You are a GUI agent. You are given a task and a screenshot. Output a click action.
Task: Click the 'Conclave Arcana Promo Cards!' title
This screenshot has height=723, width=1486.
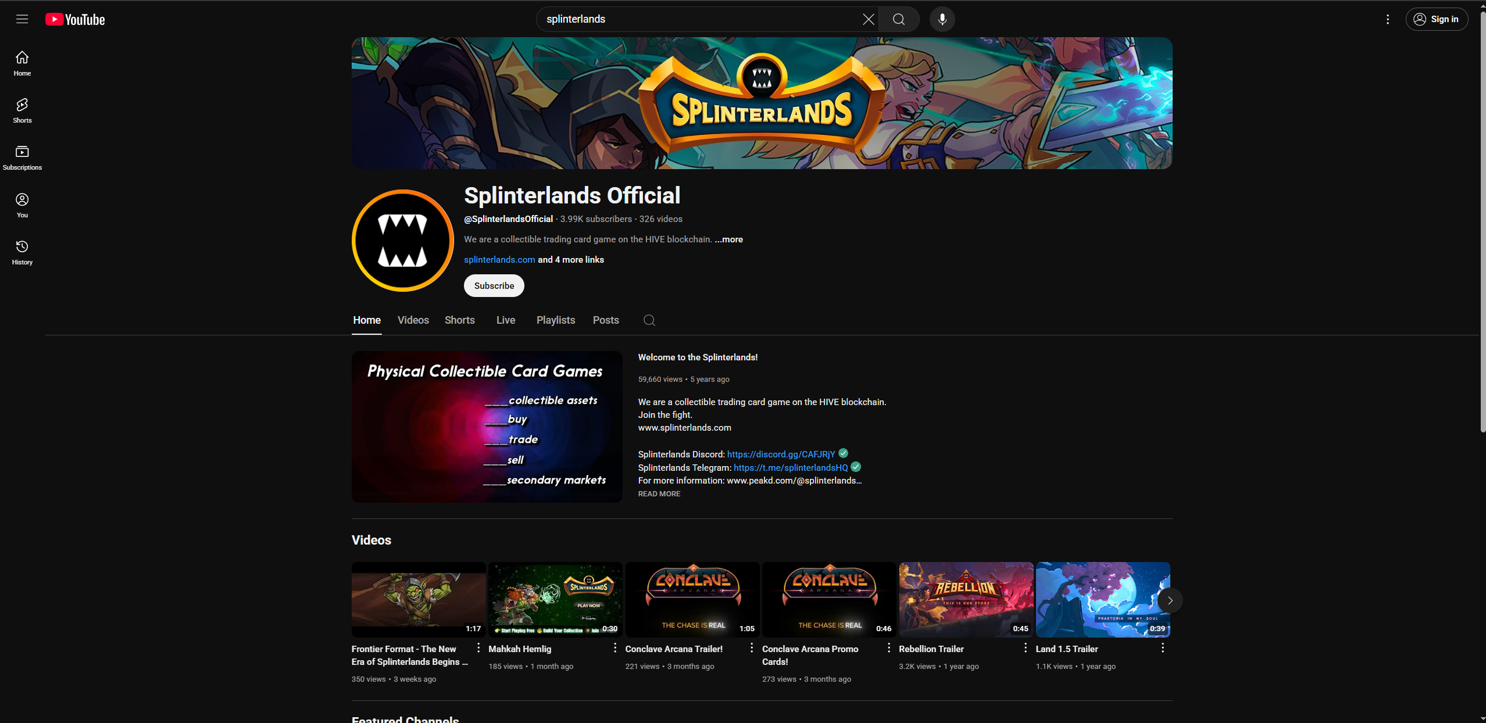click(810, 655)
